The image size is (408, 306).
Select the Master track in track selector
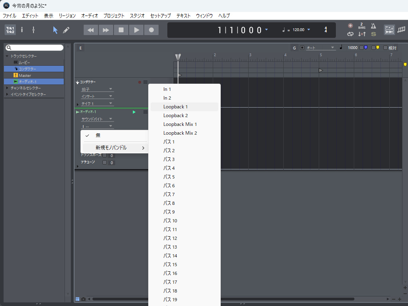click(25, 75)
